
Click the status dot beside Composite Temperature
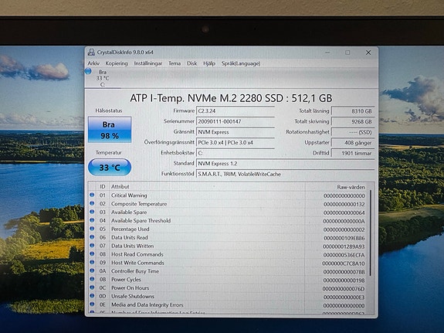(x=92, y=203)
